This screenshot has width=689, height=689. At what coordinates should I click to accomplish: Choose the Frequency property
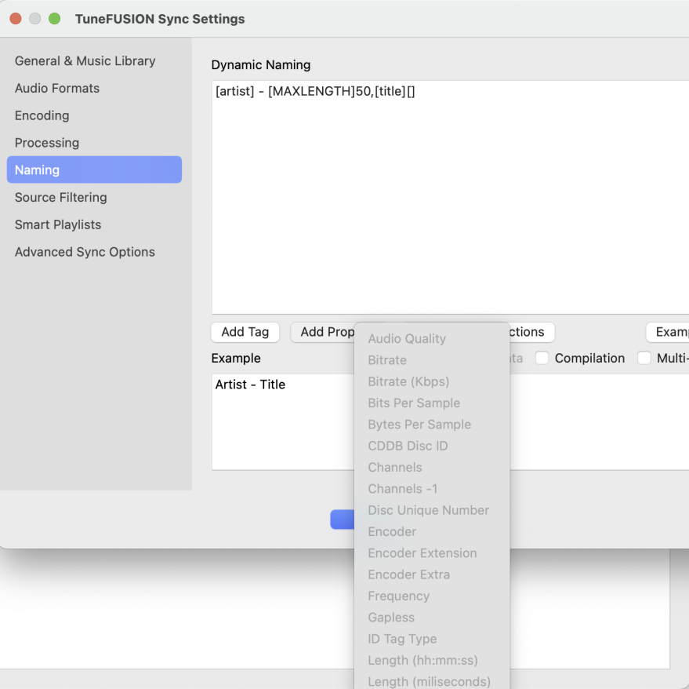[x=432, y=596]
